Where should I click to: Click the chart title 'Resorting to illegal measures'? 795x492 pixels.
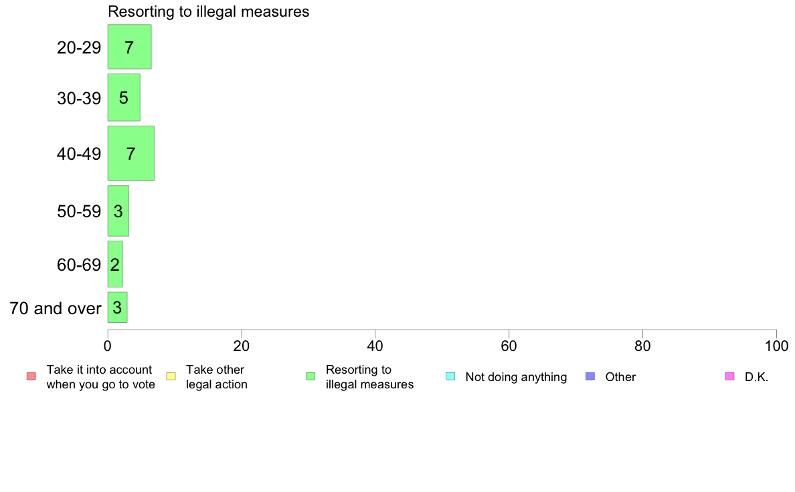(208, 11)
